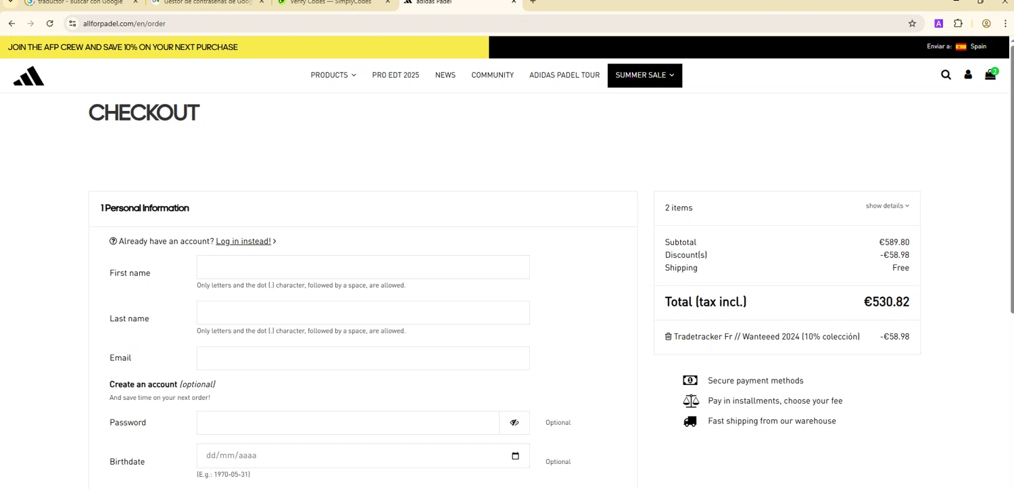
Task: Click the Tradetracker Fr // Wanteeed 2024 text
Action: point(767,337)
